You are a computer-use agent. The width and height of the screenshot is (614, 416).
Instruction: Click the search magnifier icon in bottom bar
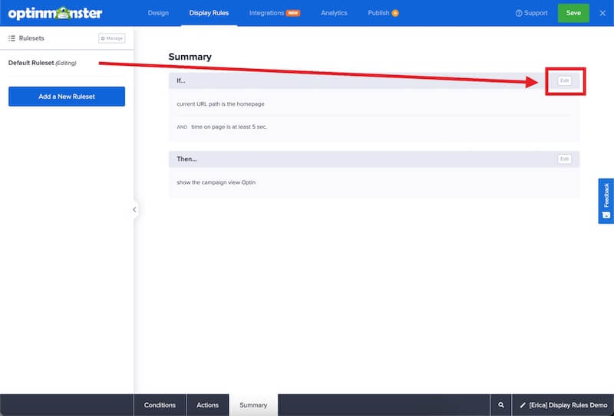pyautogui.click(x=501, y=405)
